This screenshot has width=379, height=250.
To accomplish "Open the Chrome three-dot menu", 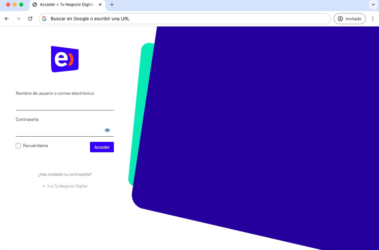I will 373,19.
